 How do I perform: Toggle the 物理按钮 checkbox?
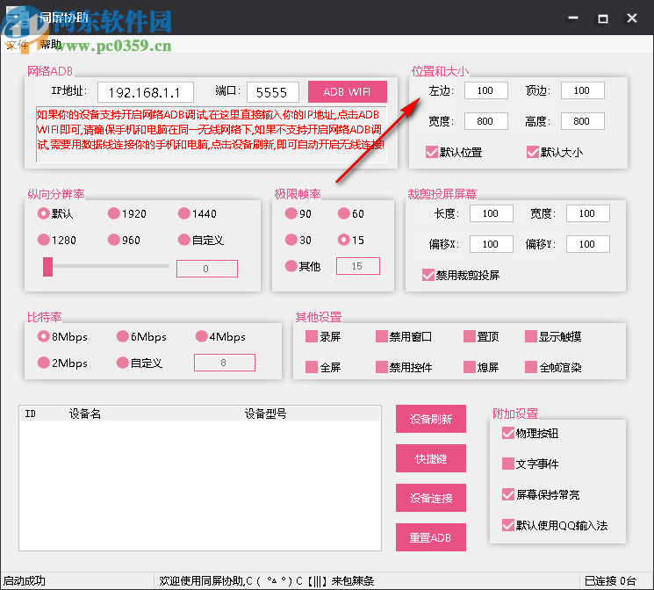pyautogui.click(x=508, y=433)
